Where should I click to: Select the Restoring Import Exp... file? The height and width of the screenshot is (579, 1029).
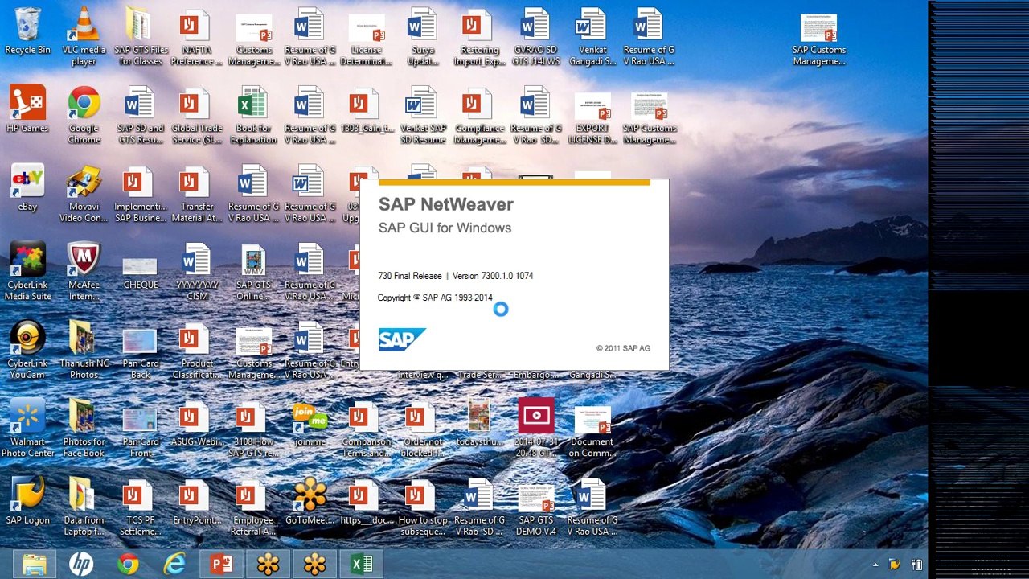coord(479,36)
